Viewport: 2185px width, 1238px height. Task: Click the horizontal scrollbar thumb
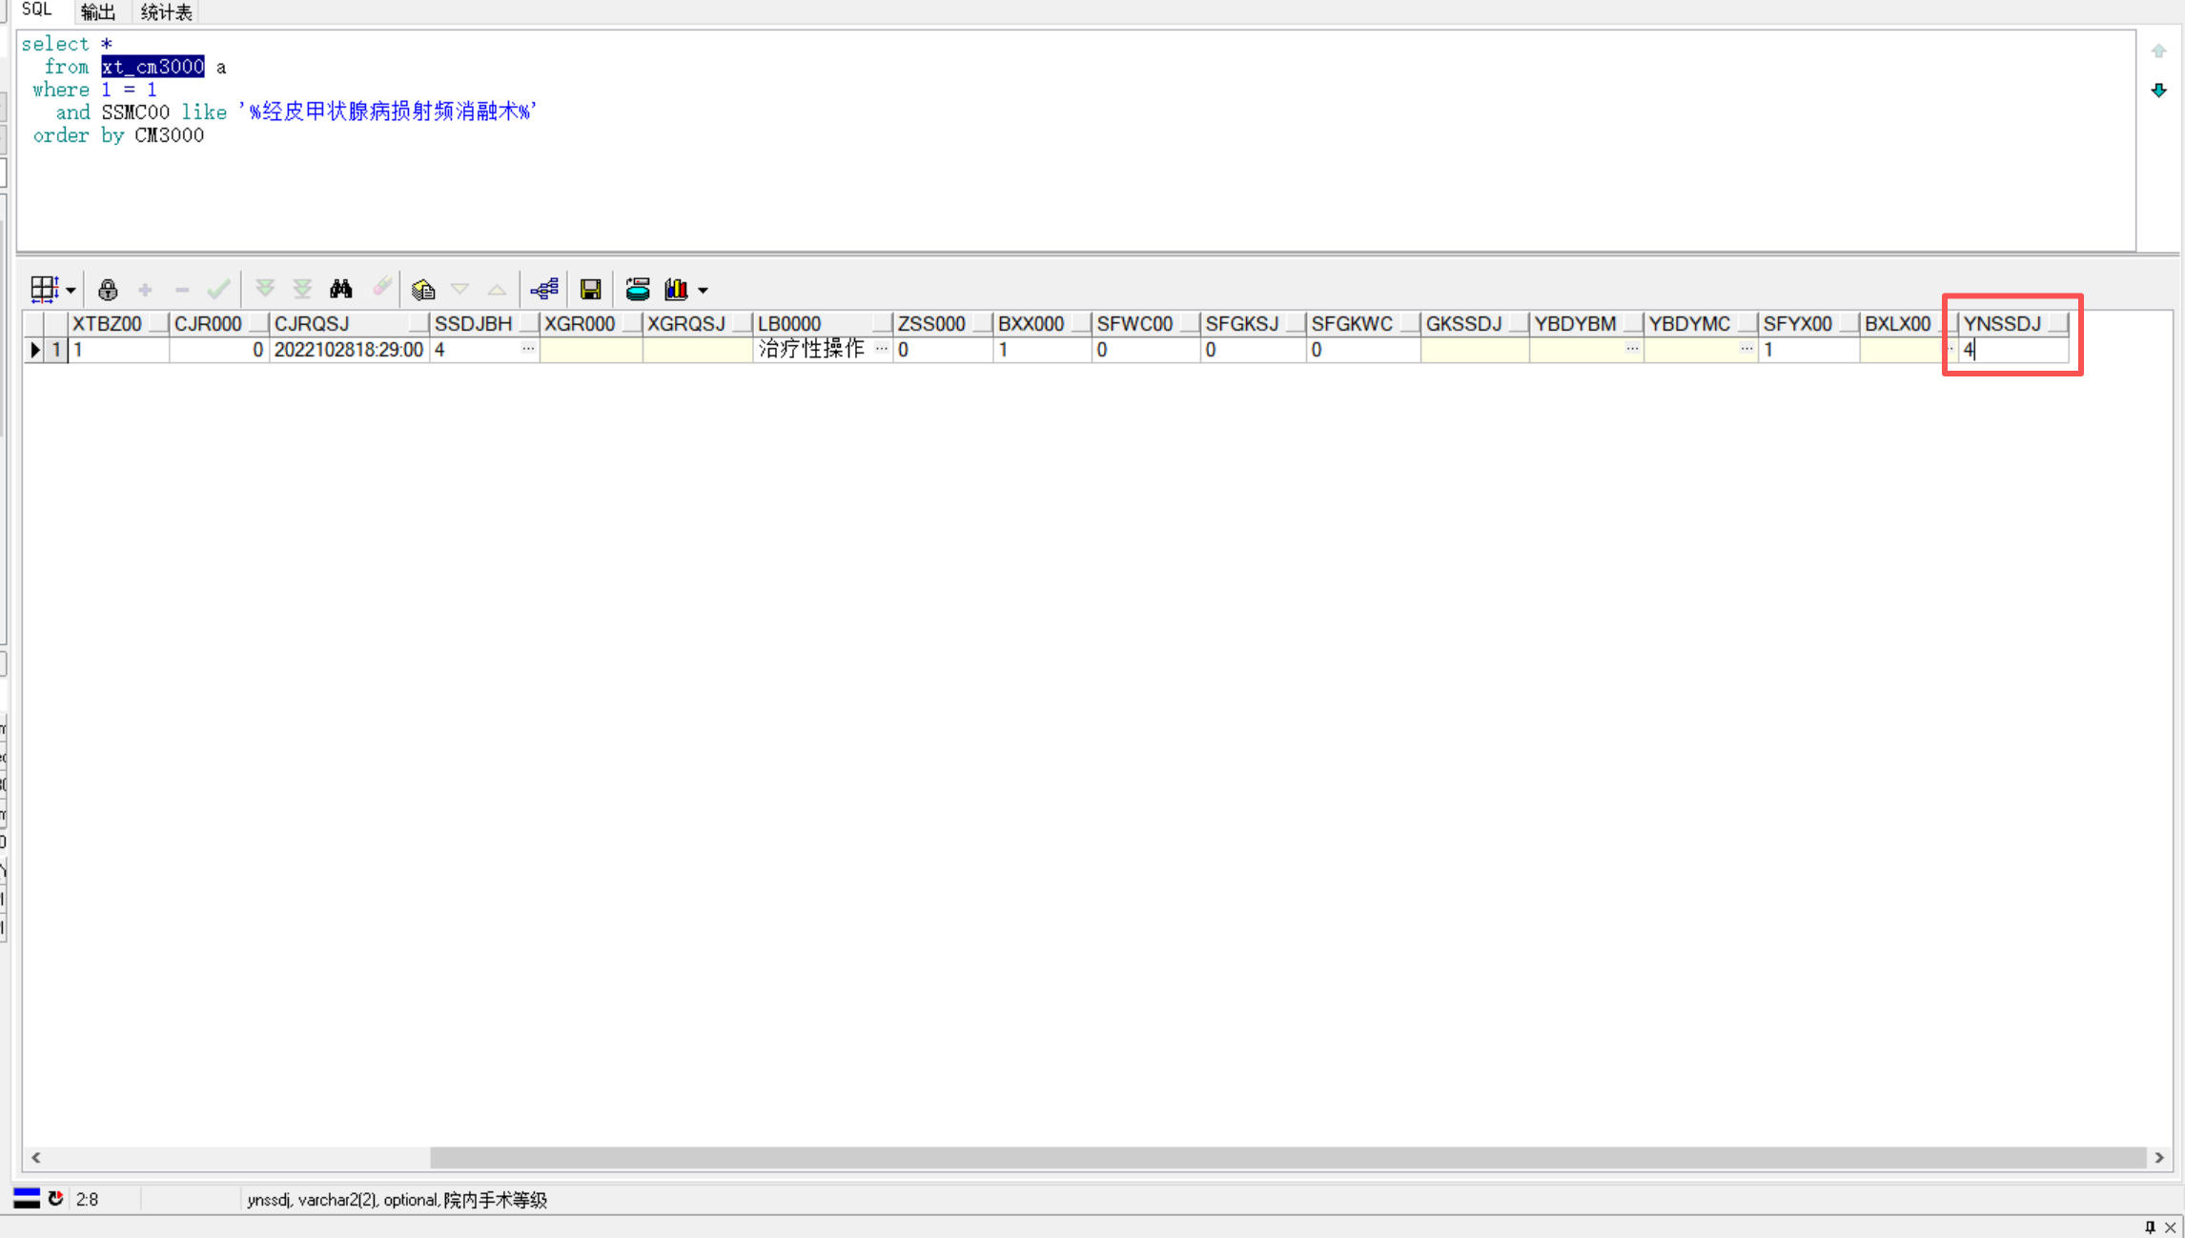point(1287,1157)
